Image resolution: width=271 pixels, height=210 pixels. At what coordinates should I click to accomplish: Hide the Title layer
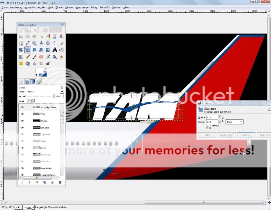click(22, 114)
